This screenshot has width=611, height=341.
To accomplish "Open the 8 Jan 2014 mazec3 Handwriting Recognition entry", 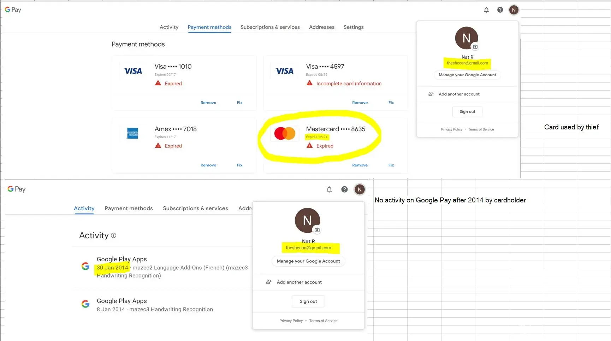I will [155, 305].
